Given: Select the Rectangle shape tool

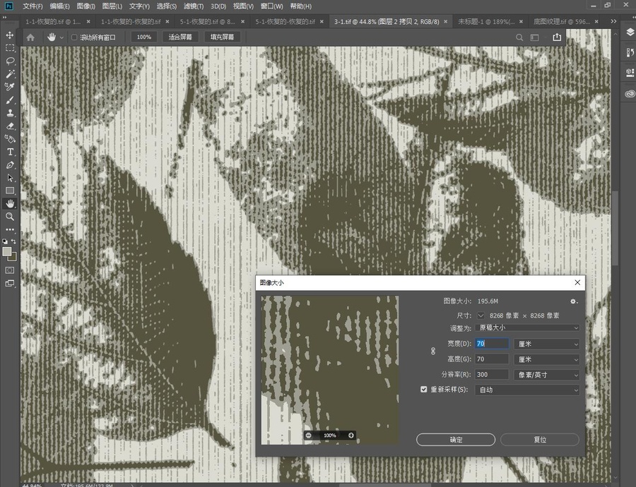Looking at the screenshot, I should click(x=10, y=191).
